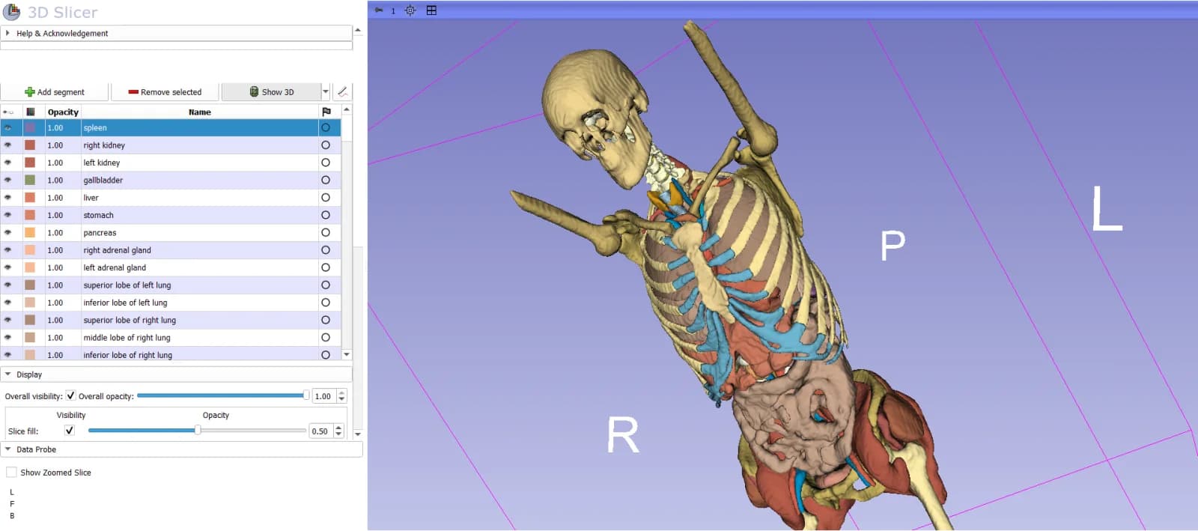Click the left adrenal gland status circle

326,267
